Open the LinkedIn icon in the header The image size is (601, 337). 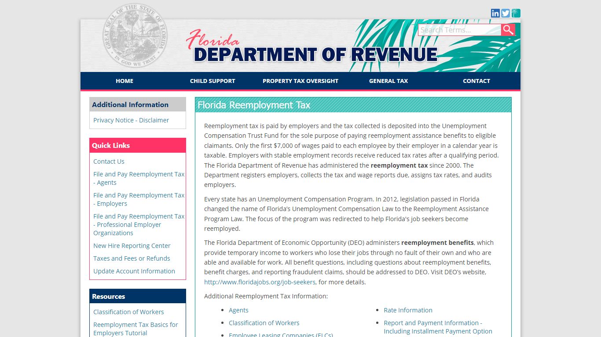click(495, 13)
